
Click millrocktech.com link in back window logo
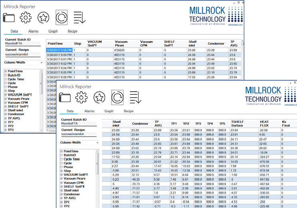(x=235, y=25)
